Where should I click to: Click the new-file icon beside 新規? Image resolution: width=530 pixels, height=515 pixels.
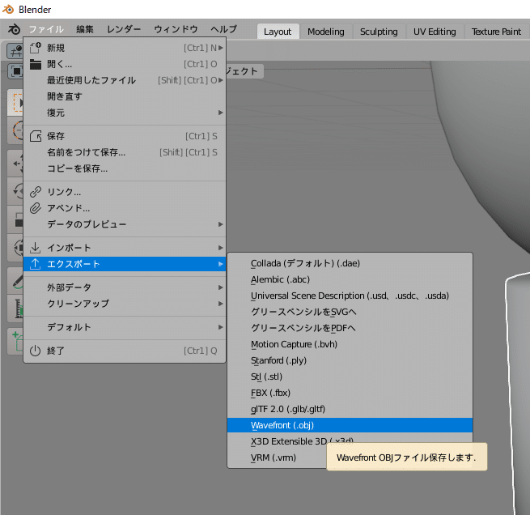tap(36, 48)
